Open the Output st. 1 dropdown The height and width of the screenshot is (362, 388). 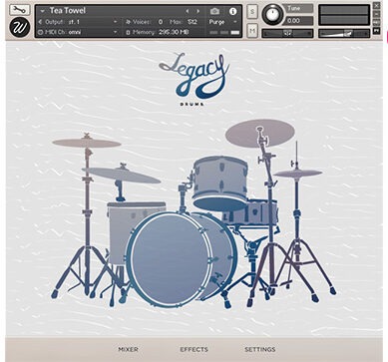click(x=78, y=22)
